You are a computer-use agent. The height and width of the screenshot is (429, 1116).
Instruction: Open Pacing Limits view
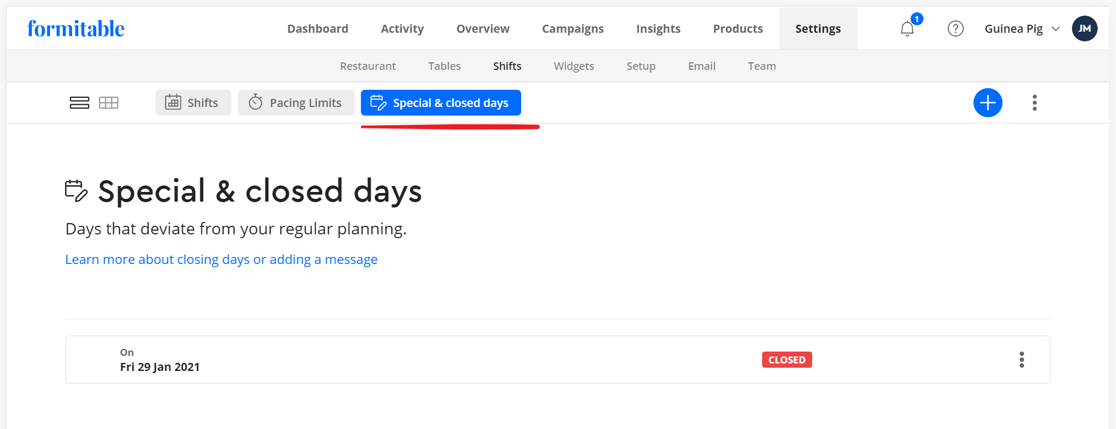[296, 103]
